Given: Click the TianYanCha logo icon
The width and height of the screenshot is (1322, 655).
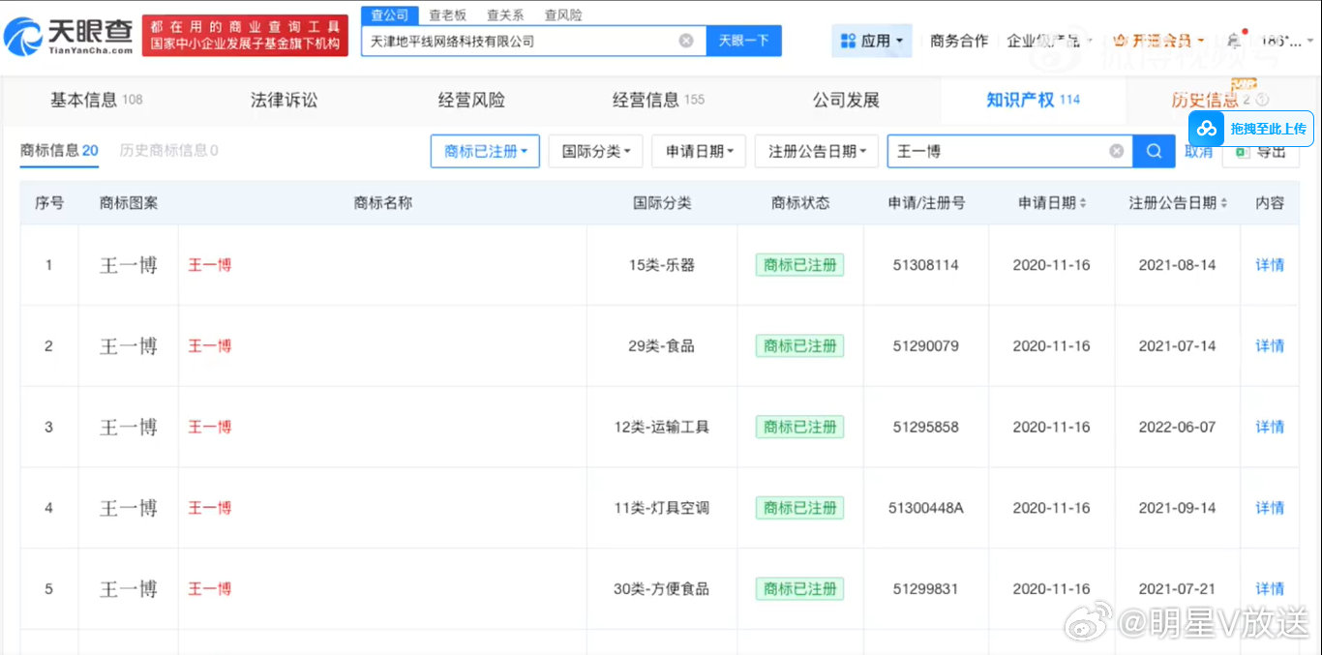Looking at the screenshot, I should click(23, 30).
